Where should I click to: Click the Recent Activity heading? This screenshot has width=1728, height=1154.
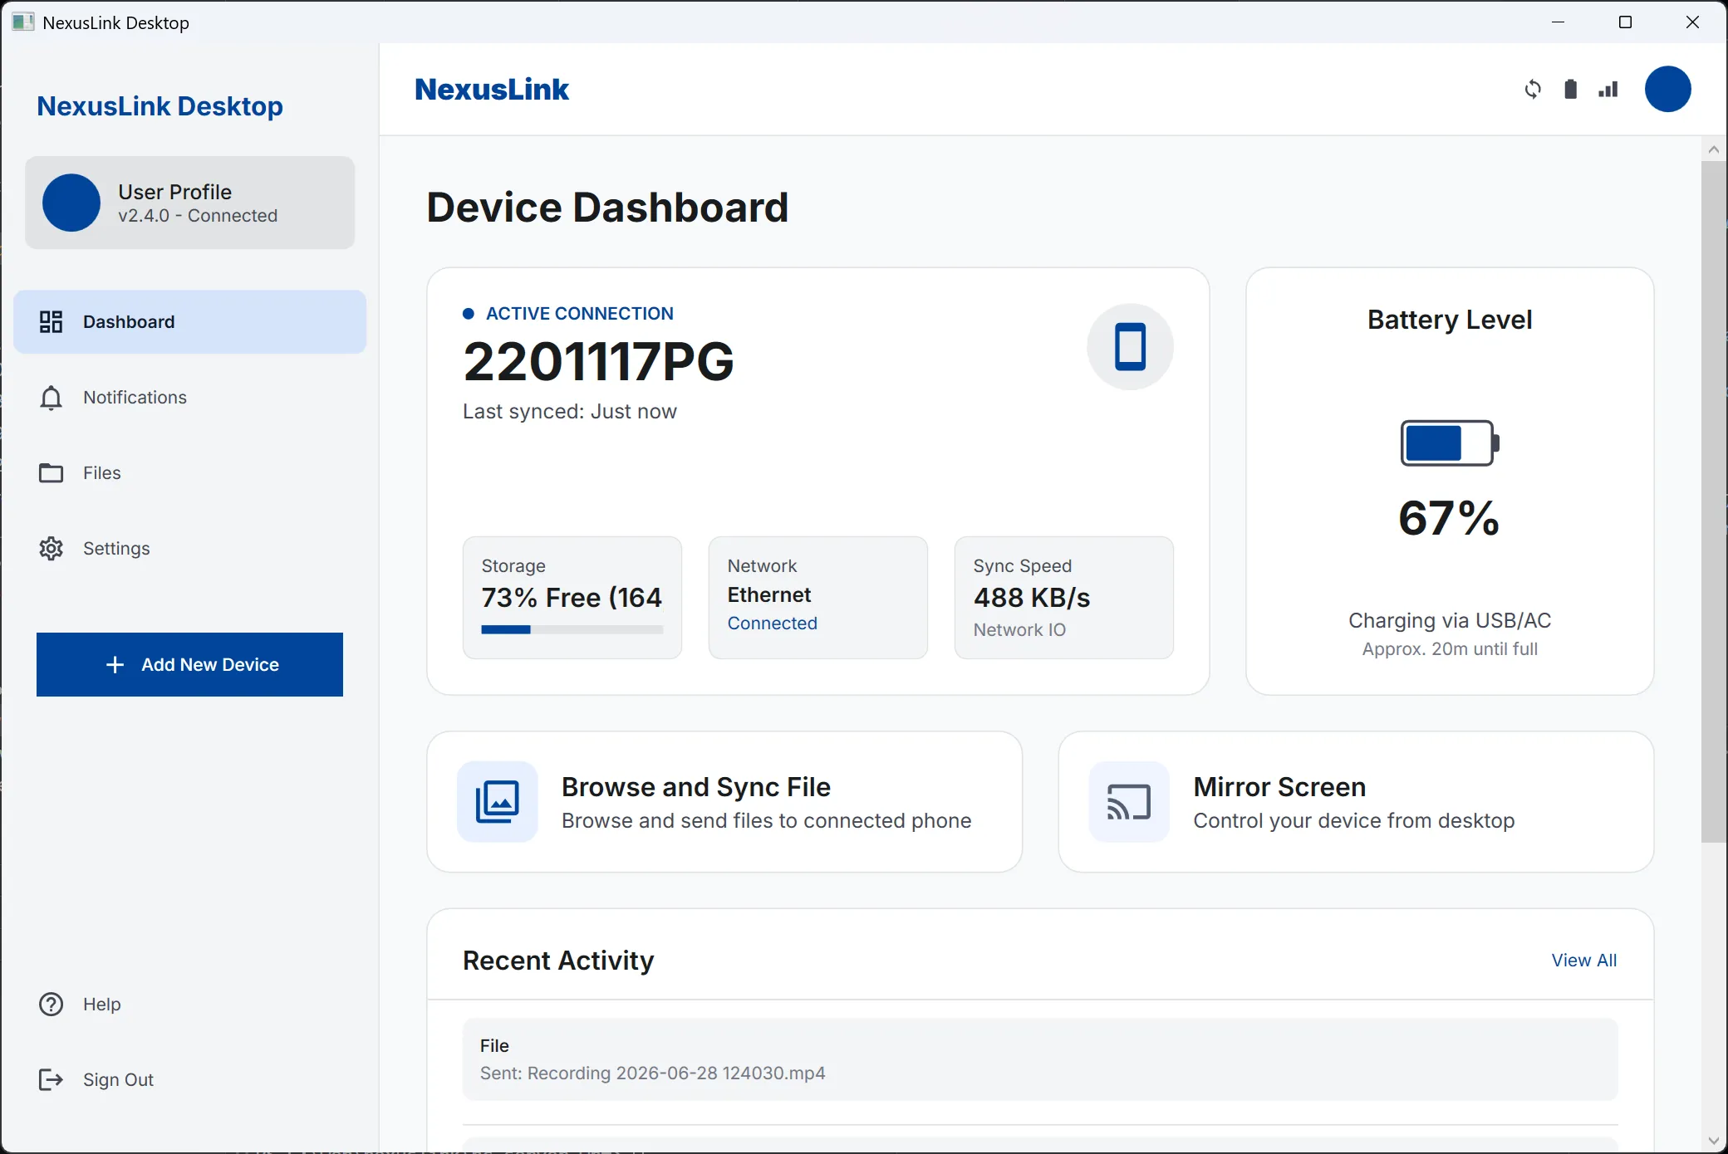(558, 961)
